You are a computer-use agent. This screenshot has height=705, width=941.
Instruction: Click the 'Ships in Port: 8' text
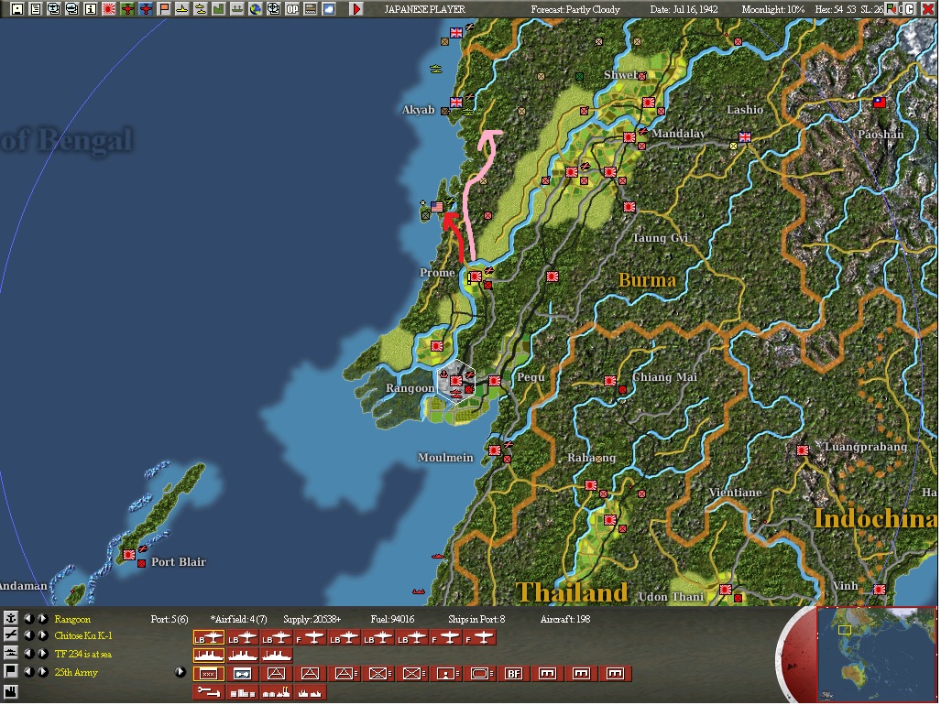tap(476, 619)
